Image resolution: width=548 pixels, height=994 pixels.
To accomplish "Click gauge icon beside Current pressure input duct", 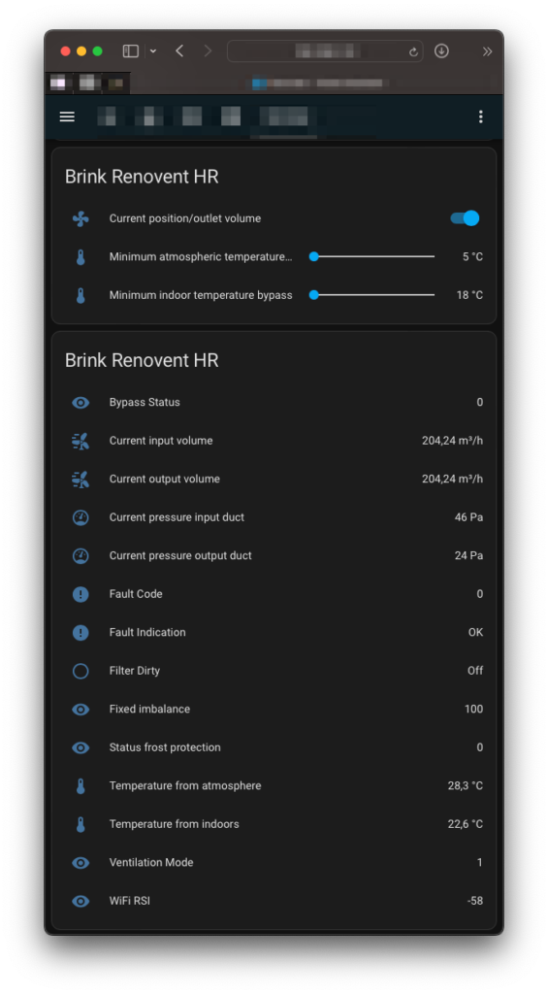I will [81, 518].
